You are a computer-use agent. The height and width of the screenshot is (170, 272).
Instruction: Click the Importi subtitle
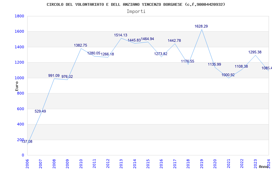[x=136, y=11]
